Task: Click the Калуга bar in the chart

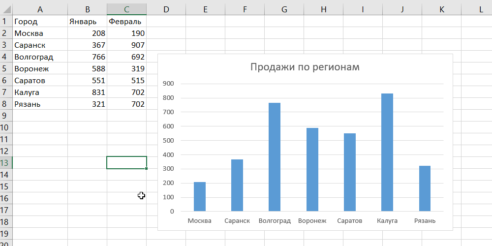Action: (387, 153)
